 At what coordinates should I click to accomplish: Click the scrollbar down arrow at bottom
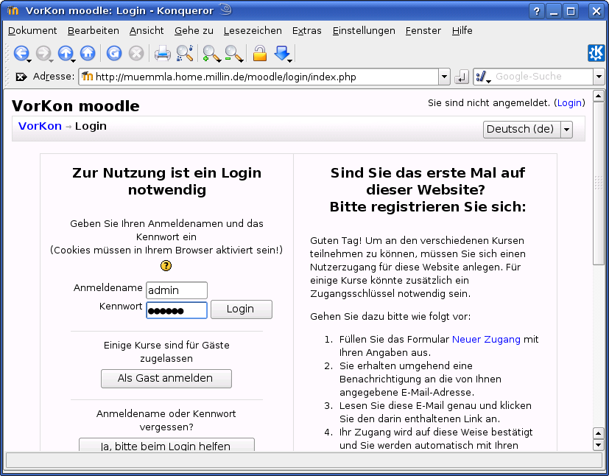point(598,444)
